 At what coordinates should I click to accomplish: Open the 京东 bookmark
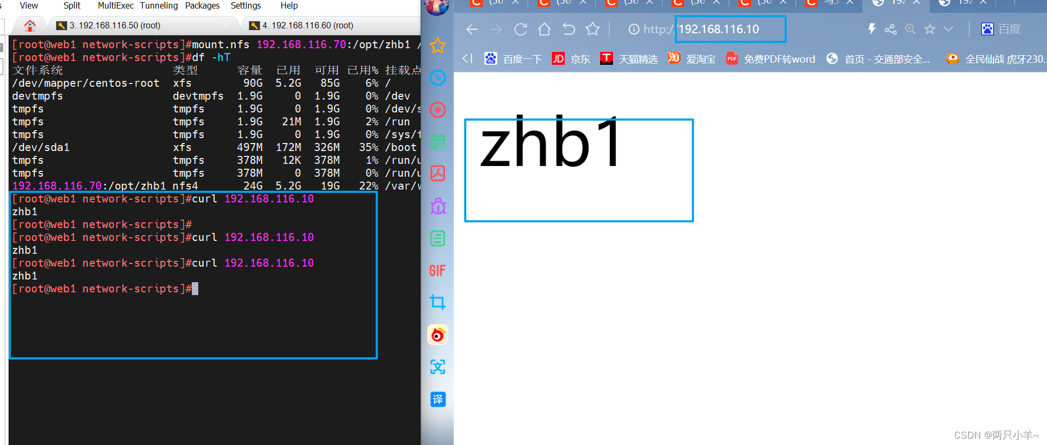tap(571, 59)
